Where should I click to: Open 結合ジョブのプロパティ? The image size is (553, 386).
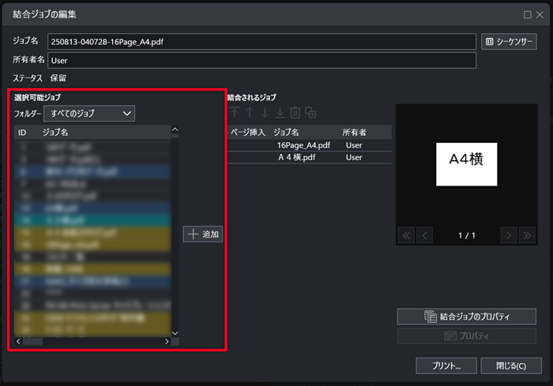467,317
